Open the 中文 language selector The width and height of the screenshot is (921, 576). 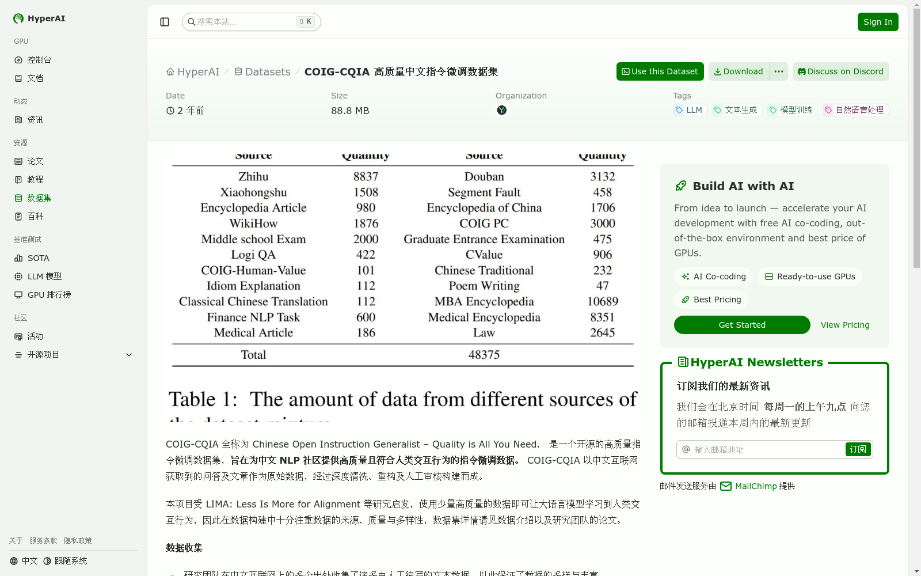[x=24, y=561]
